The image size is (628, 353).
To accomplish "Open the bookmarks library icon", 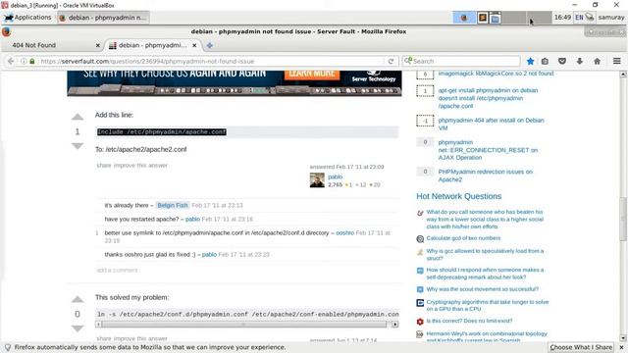I will (x=545, y=61).
